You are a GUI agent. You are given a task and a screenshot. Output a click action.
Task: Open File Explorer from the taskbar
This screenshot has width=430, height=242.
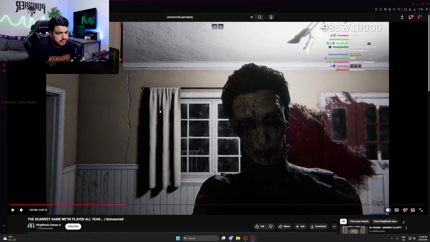point(238,238)
